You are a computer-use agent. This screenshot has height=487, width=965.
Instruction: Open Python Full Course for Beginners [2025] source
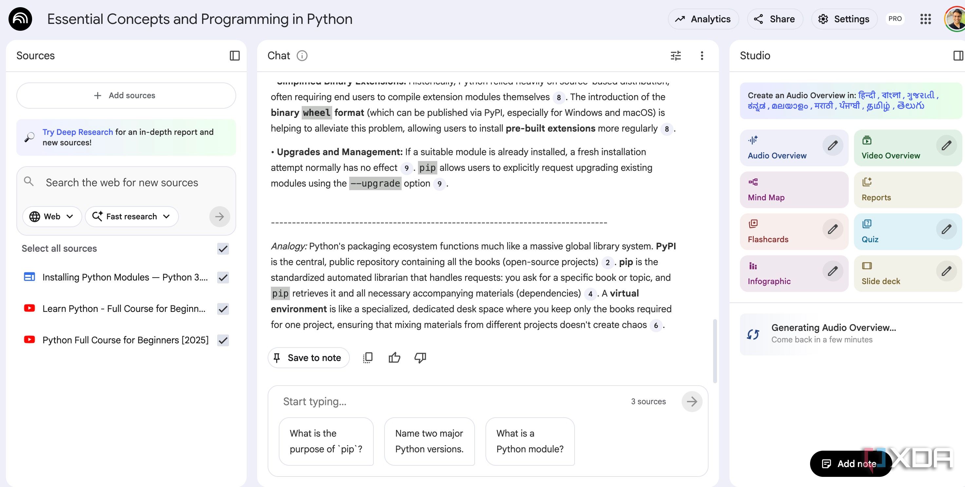tap(125, 341)
